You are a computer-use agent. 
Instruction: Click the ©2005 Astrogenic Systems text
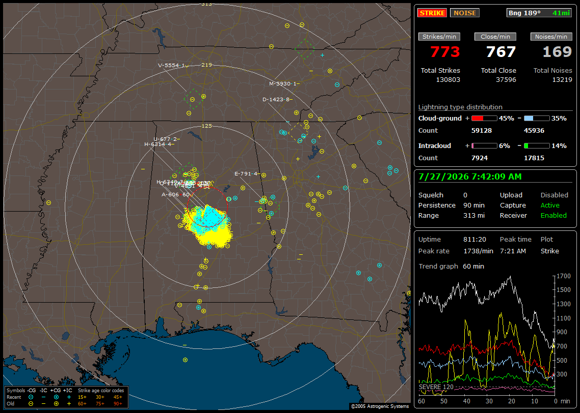tap(380, 406)
